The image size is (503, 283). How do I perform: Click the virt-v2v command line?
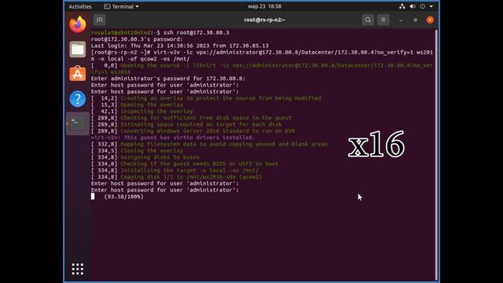click(x=262, y=56)
